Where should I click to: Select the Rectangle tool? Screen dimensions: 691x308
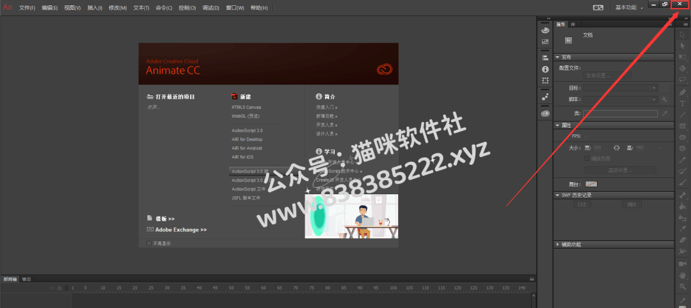click(683, 126)
